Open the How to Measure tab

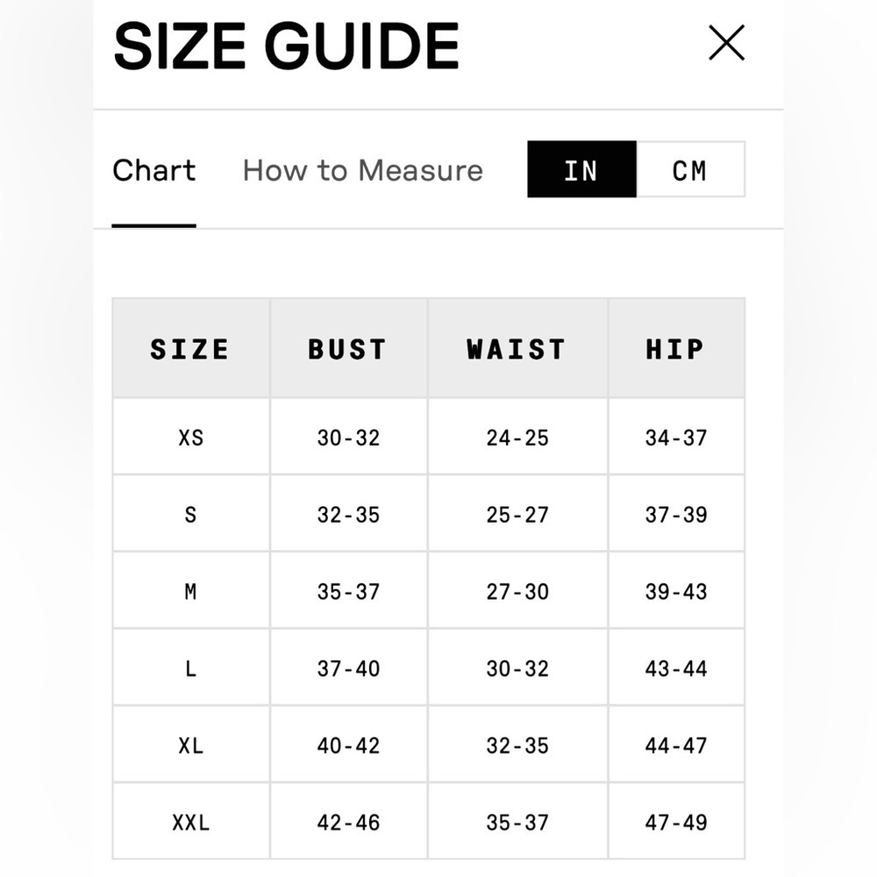coord(362,170)
